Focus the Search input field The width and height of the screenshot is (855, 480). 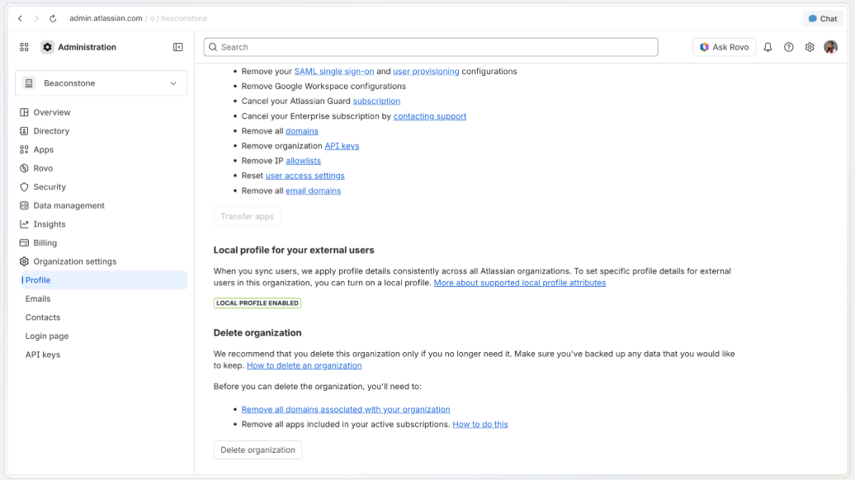coord(431,47)
